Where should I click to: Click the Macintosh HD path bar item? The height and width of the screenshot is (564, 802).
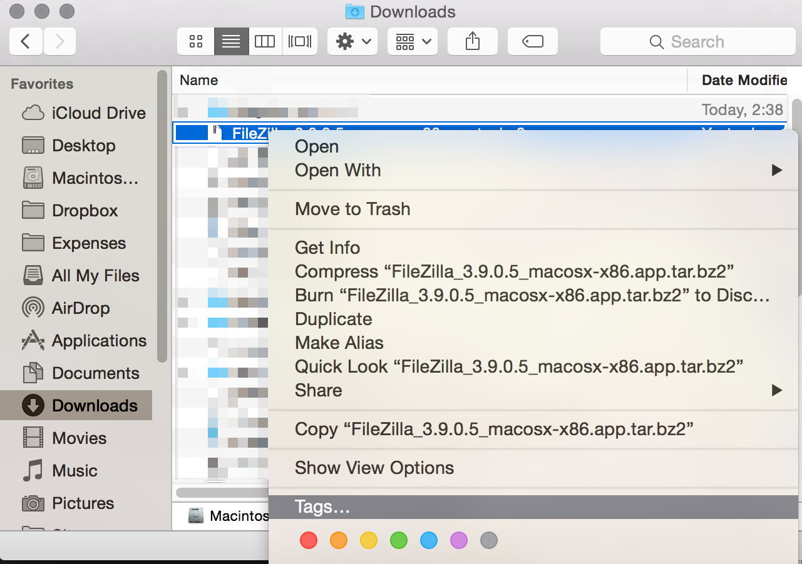(230, 516)
